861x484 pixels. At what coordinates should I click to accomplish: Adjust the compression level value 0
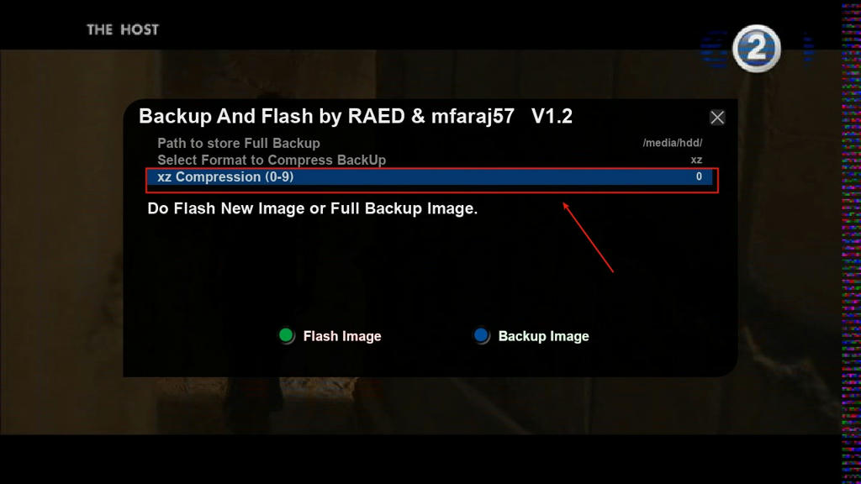point(699,176)
